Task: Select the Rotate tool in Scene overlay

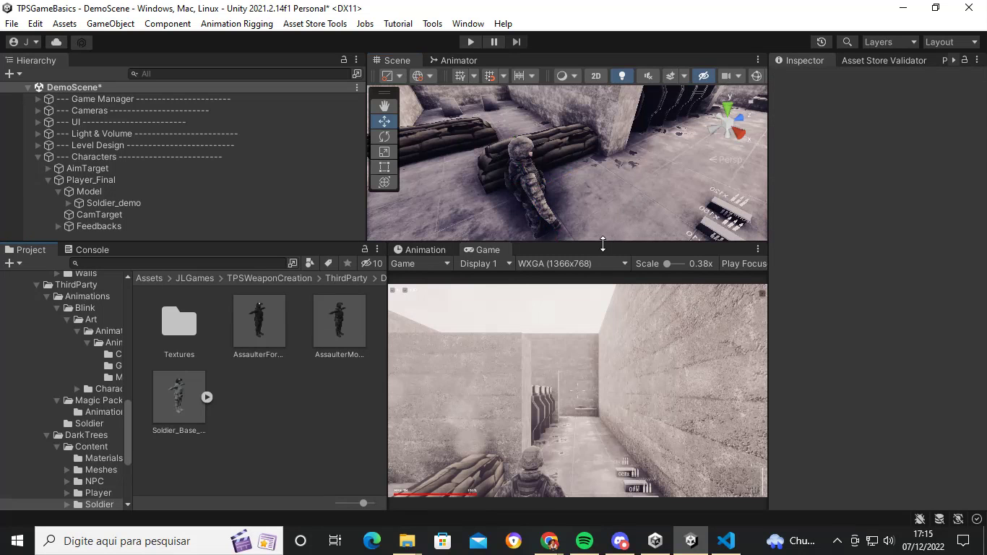Action: 384,137
